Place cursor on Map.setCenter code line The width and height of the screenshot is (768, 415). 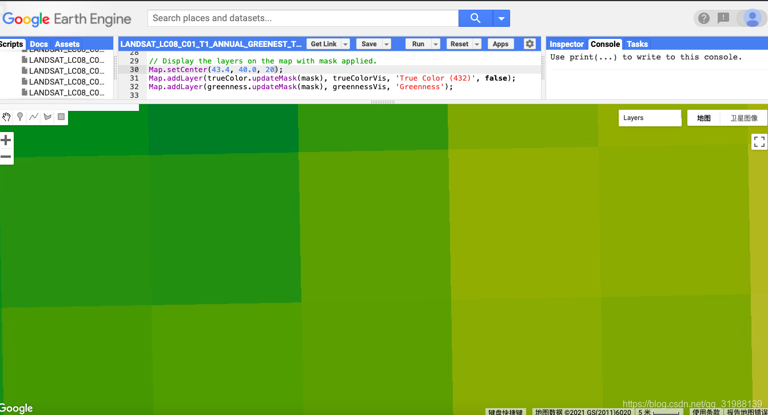pyautogui.click(x=216, y=69)
